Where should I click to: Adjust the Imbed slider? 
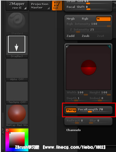click(100, 99)
